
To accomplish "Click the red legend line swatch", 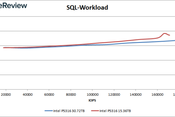I will pyautogui.click(x=95, y=111).
